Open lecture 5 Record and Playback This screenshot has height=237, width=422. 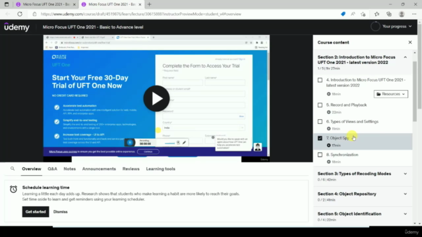(346, 105)
